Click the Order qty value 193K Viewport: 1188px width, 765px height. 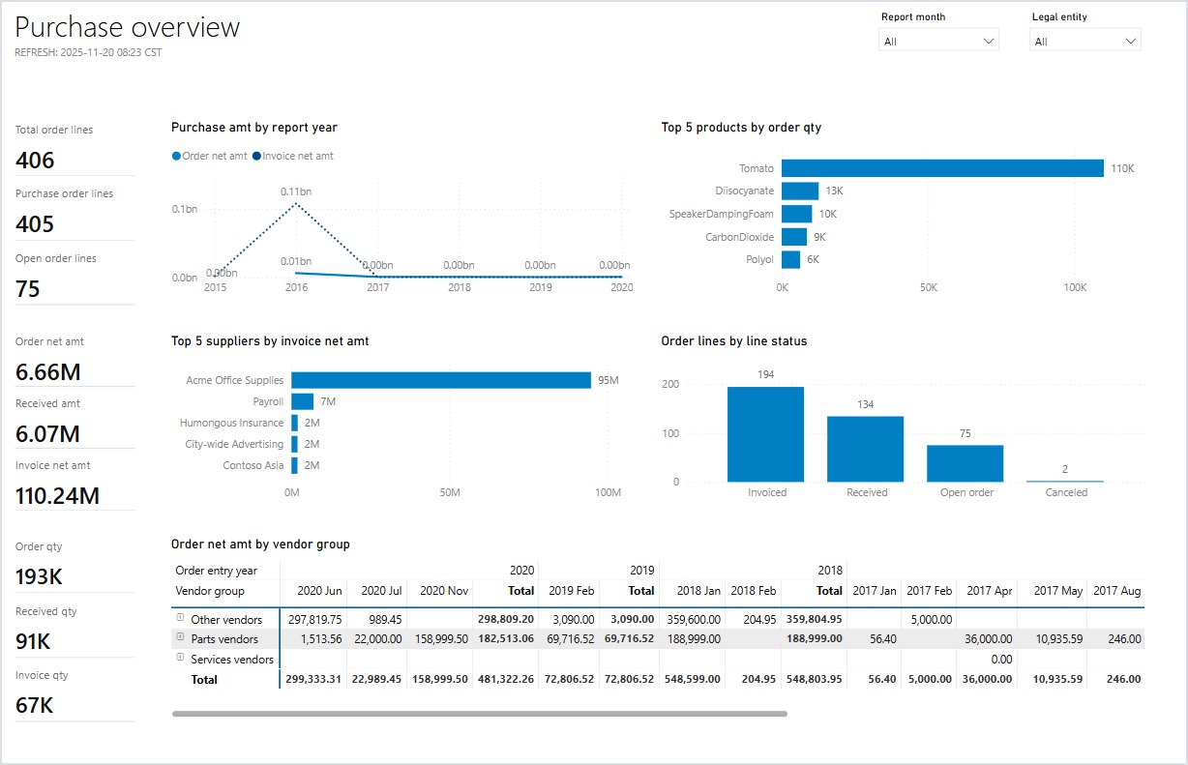pyautogui.click(x=39, y=576)
